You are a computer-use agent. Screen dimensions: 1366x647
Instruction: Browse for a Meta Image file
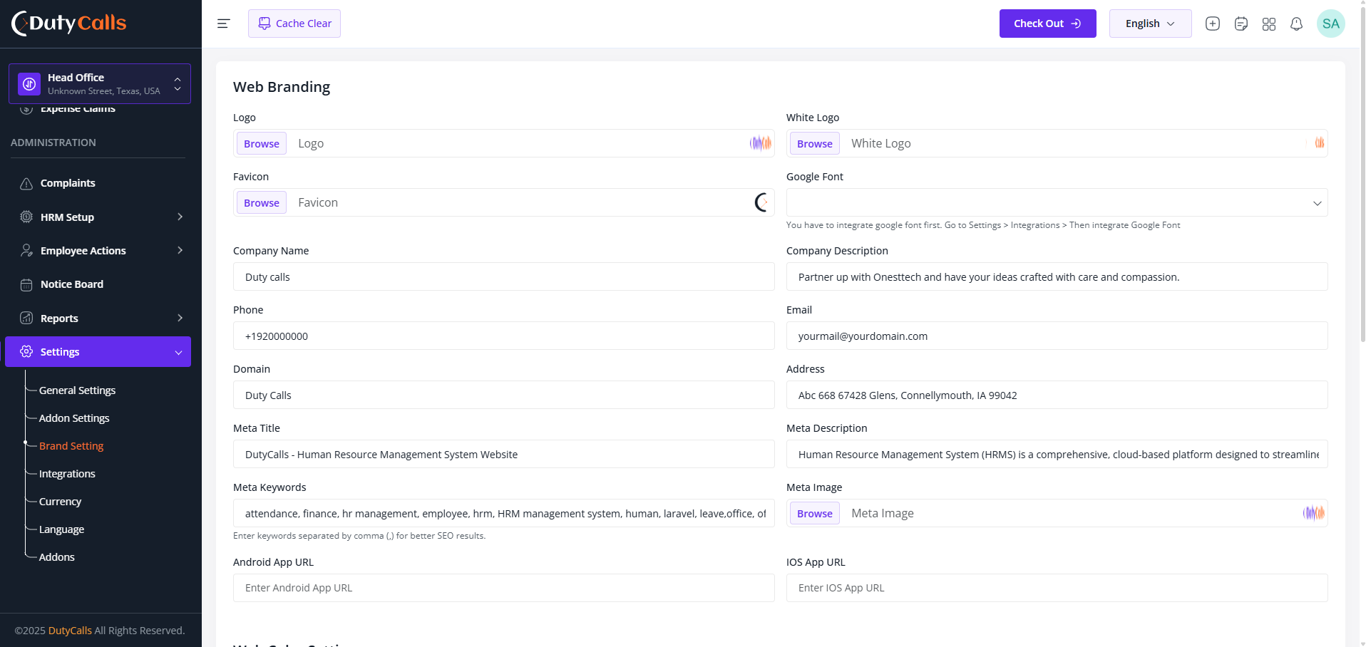pyautogui.click(x=815, y=513)
